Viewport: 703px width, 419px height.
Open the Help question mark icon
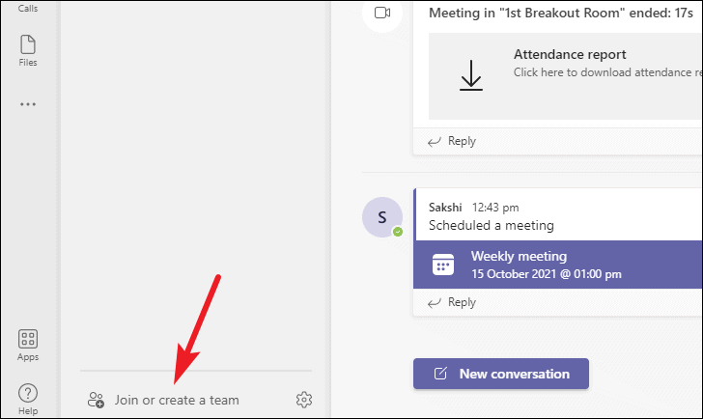coord(28,399)
